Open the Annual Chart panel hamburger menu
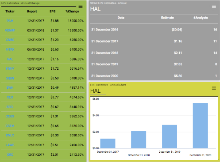This screenshot has height=162, width=220. pyautogui.click(x=214, y=88)
